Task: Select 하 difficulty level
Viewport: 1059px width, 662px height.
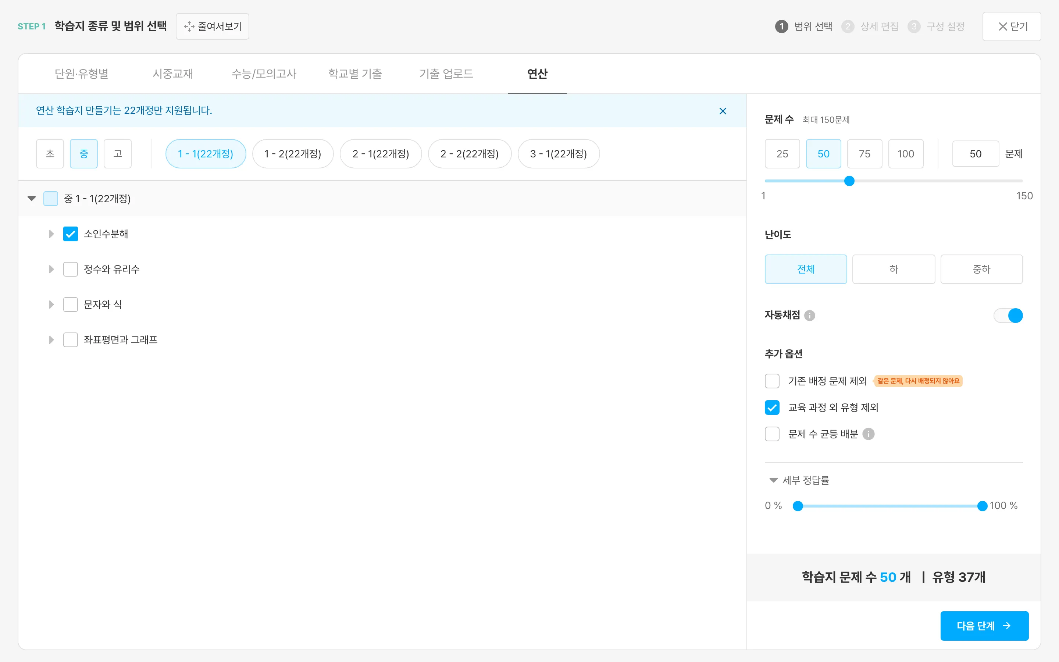Action: [894, 269]
